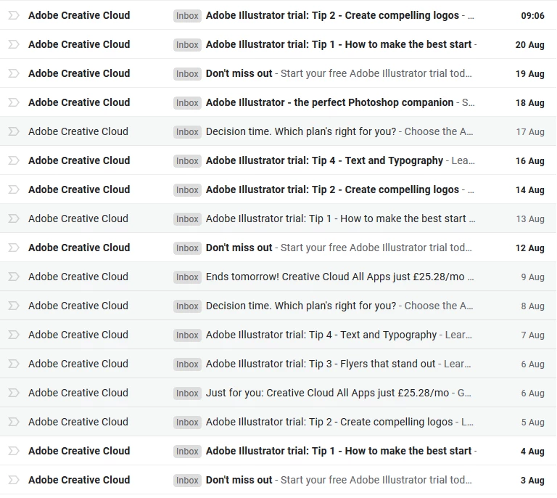Image resolution: width=557 pixels, height=498 pixels.
Task: Click Inbox label on the 19 Aug email
Action: click(187, 73)
